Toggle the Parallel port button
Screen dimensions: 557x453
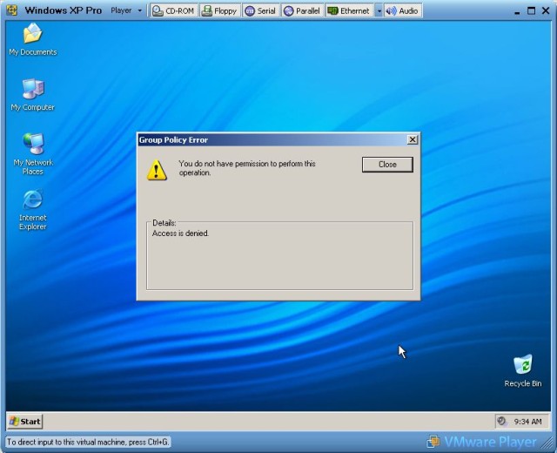(302, 11)
